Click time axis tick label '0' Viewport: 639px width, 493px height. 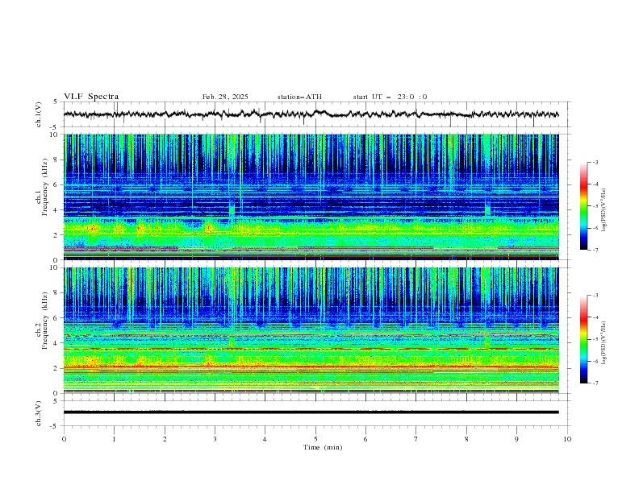[64, 439]
